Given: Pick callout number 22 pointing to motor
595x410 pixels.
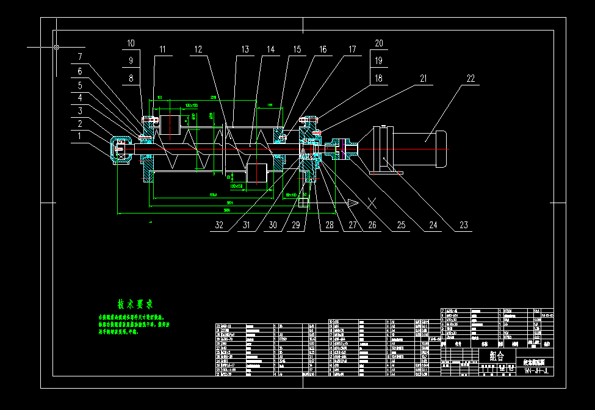Looking at the screenshot, I should click(471, 79).
